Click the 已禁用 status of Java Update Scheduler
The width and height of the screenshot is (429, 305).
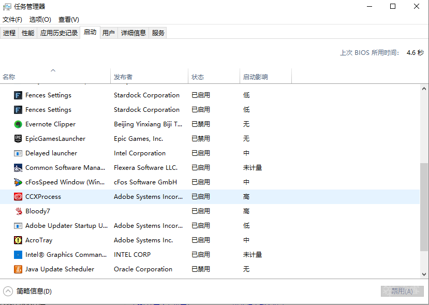201,269
